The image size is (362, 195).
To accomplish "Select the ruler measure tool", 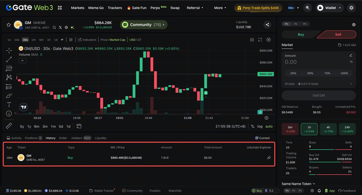I will [9, 126].
